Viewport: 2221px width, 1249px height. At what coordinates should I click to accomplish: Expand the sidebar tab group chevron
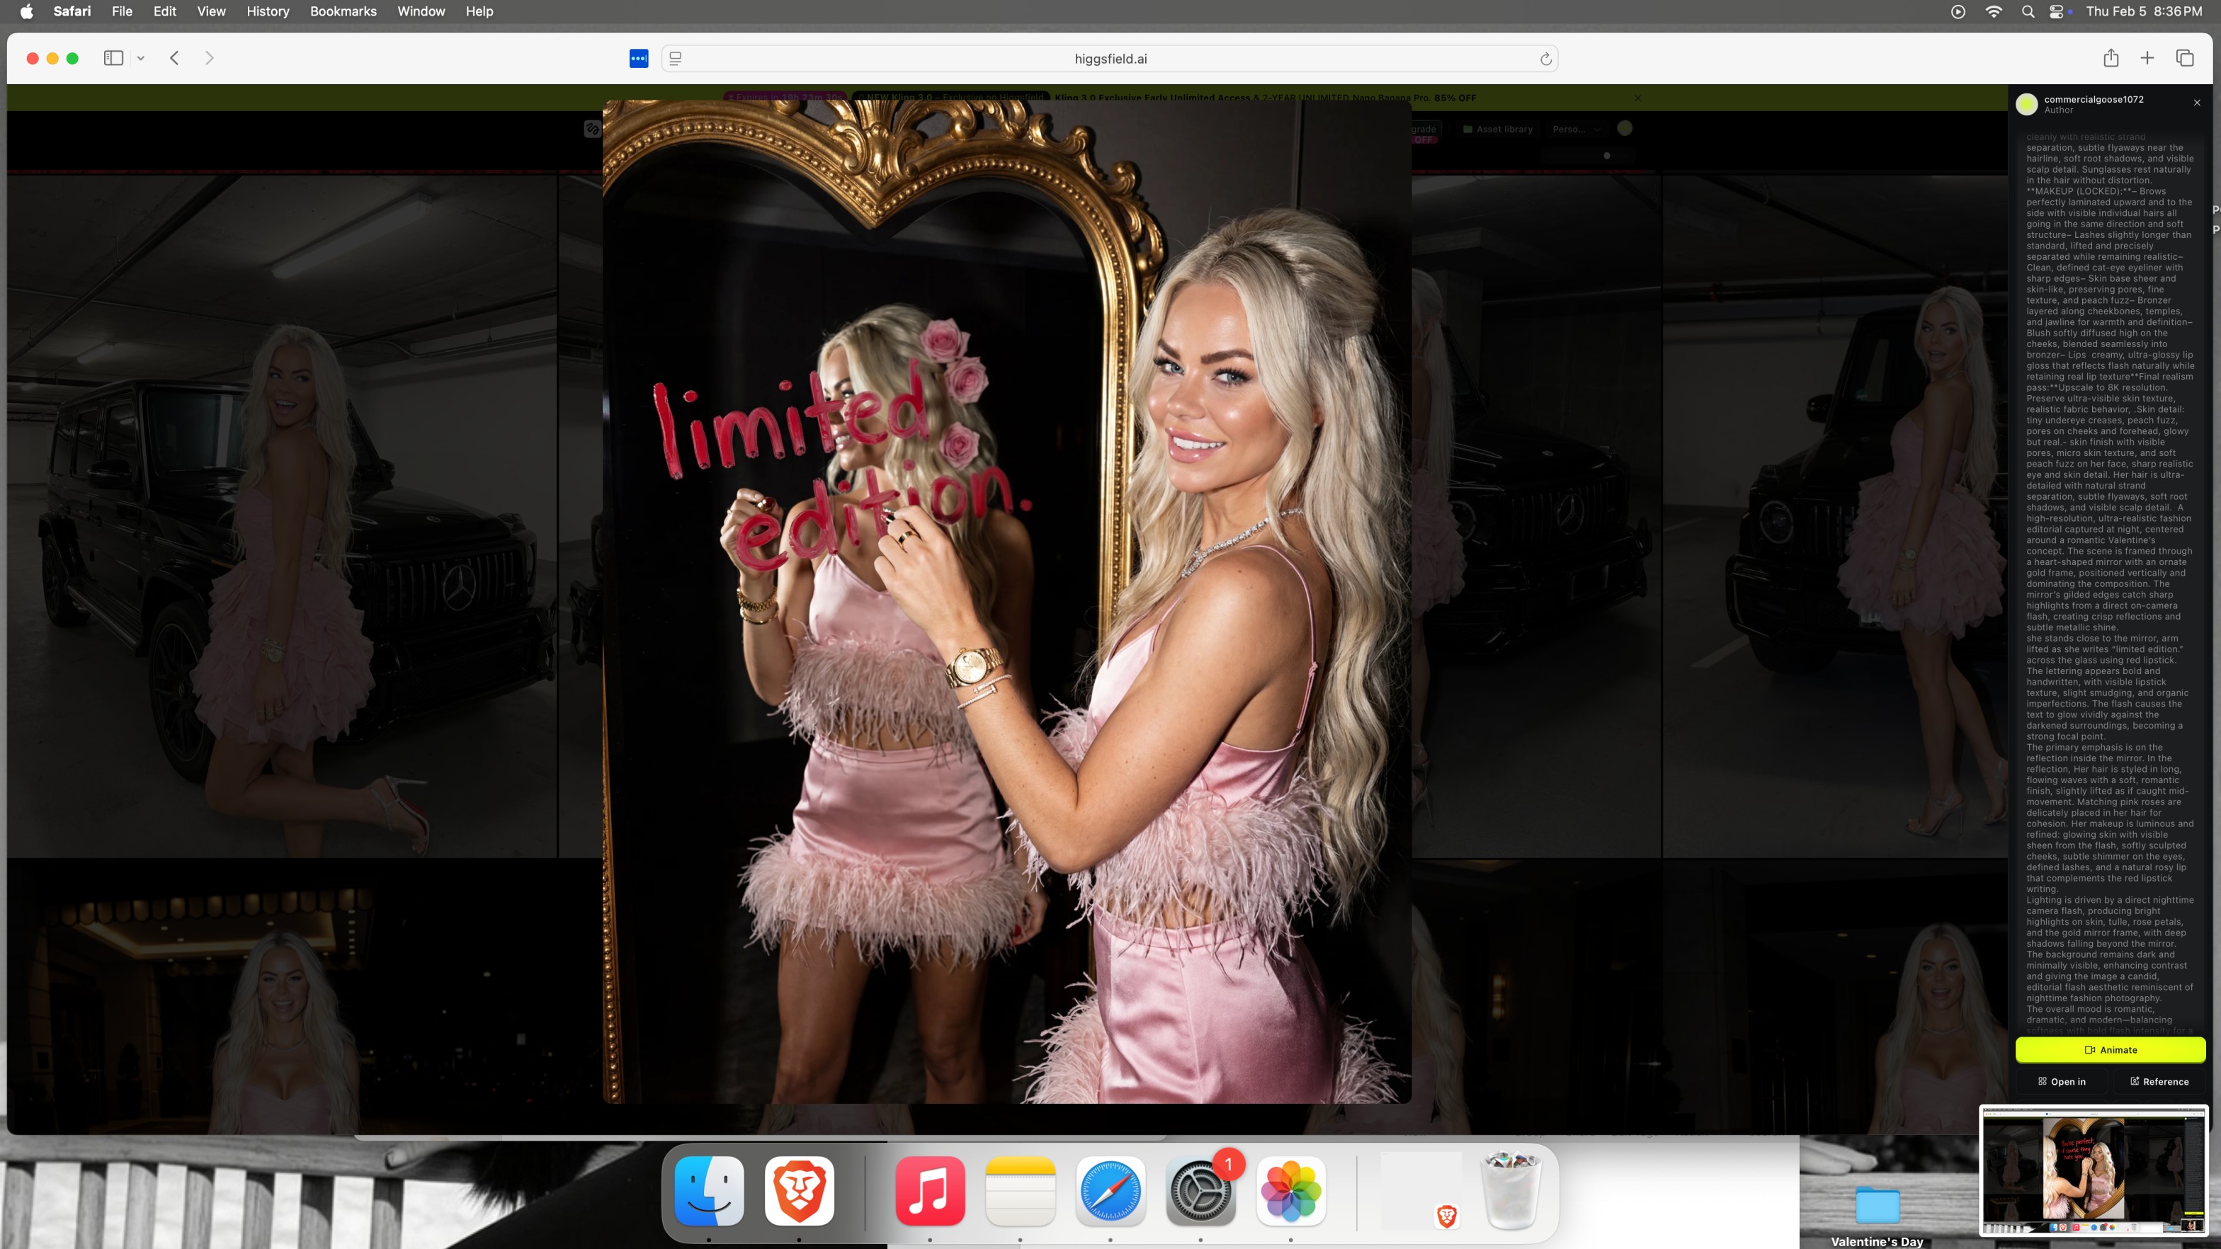point(140,58)
